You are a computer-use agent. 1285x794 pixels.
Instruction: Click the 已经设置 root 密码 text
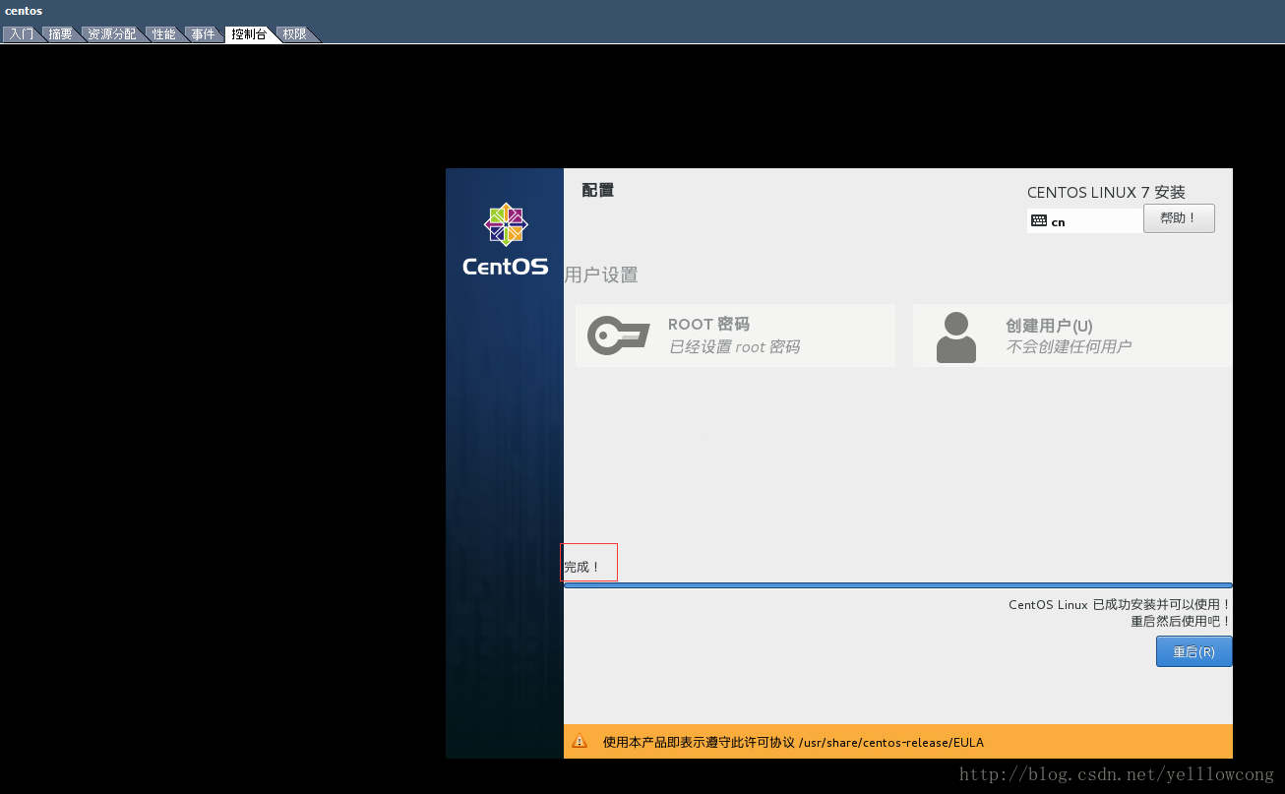[734, 347]
